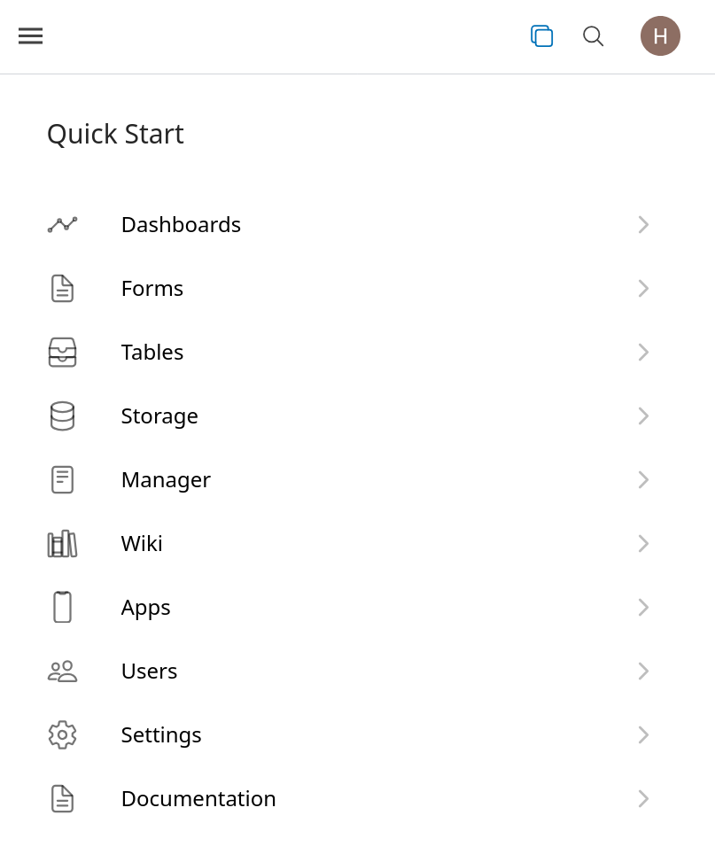Expand the Documentation chevron arrow
The width and height of the screenshot is (715, 862).
point(644,799)
